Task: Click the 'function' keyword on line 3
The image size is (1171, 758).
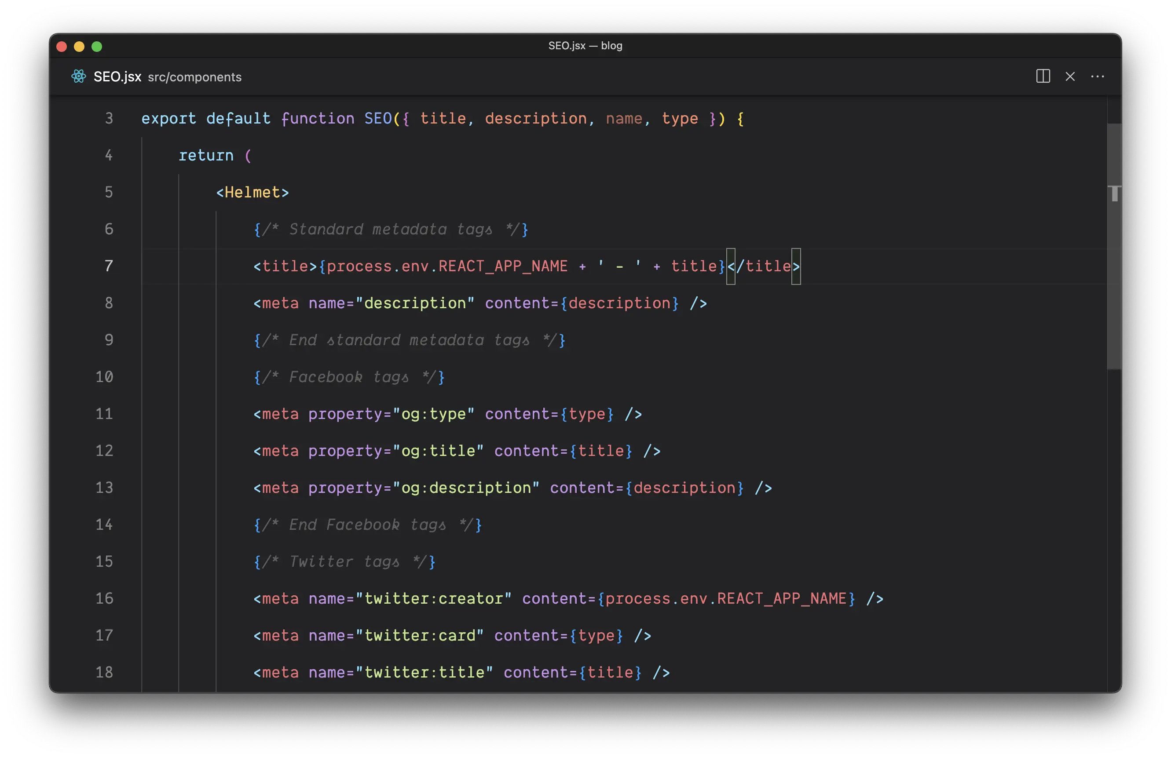Action: tap(317, 119)
